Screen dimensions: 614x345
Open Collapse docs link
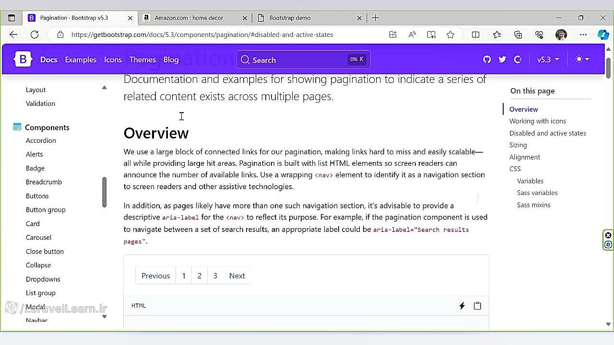38,265
